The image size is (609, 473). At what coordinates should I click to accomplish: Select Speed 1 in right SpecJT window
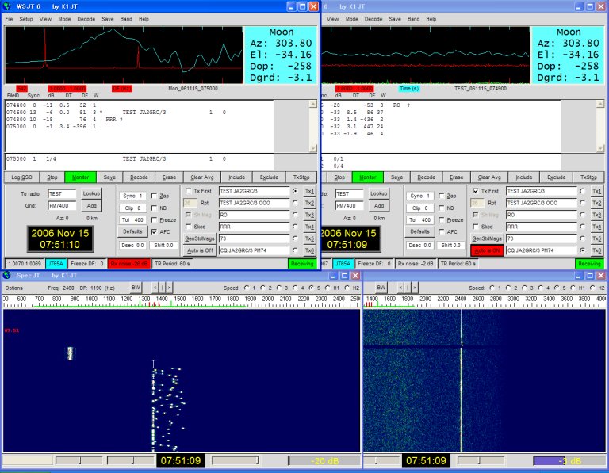(x=492, y=288)
